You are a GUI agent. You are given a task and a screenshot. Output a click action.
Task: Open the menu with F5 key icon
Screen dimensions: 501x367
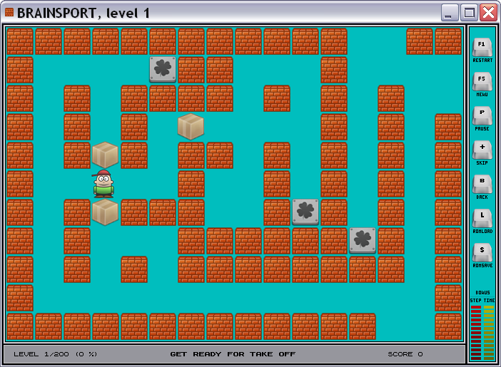point(482,81)
